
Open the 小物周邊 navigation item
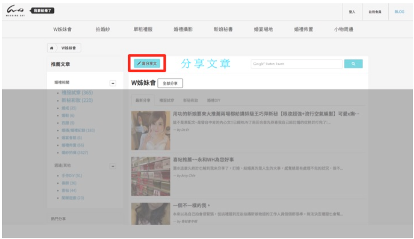pyautogui.click(x=344, y=29)
